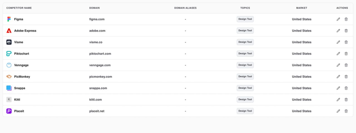
Task: Click the Market column header
Action: (x=302, y=8)
